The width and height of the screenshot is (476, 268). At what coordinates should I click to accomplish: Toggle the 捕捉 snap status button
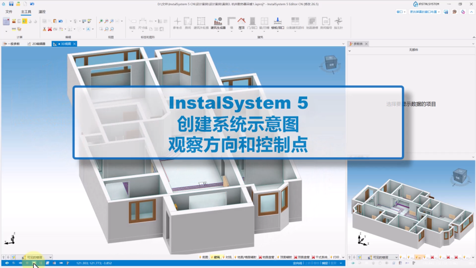[x=325, y=263]
